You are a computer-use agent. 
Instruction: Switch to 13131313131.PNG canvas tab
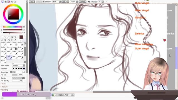(x=63, y=95)
